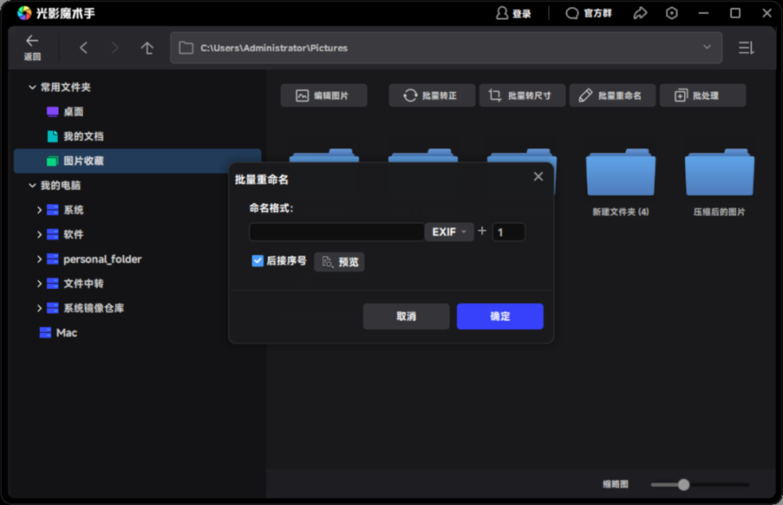Click the sort order icon beside the address bar
Viewport: 783px width, 505px height.
point(745,47)
